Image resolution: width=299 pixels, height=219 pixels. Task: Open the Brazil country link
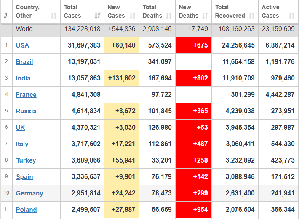point(24,62)
